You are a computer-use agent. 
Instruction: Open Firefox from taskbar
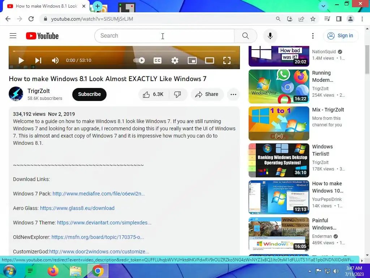click(53, 271)
